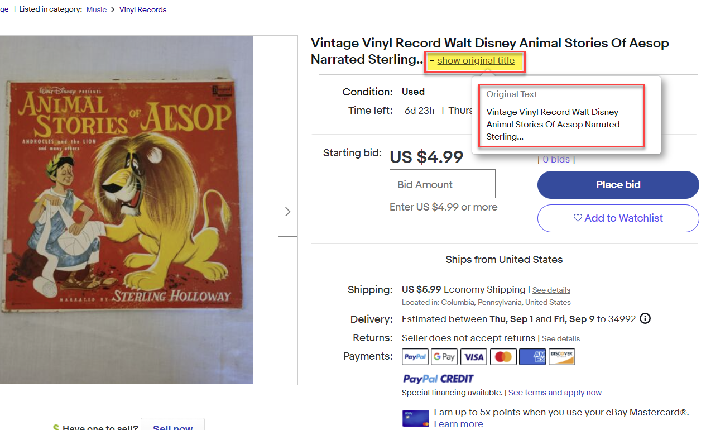The width and height of the screenshot is (706, 430).
Task: Click show original title link
Action: coord(476,60)
